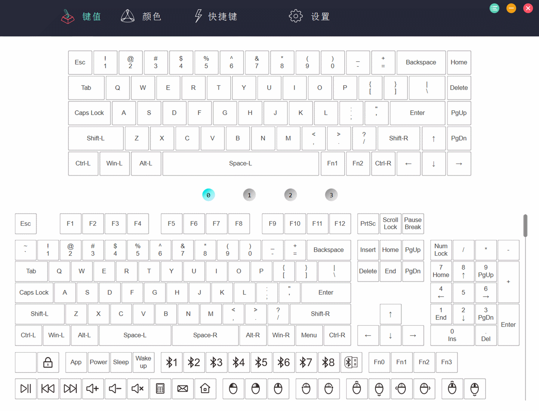Choose the Wake up key

tap(144, 362)
